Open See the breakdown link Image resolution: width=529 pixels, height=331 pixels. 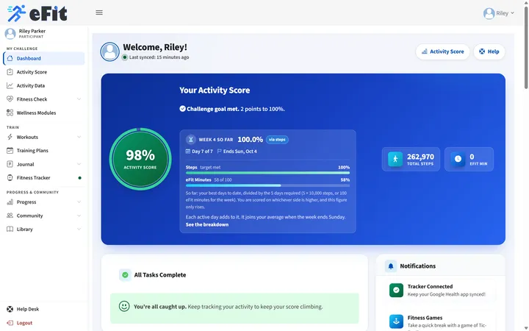[206, 224]
